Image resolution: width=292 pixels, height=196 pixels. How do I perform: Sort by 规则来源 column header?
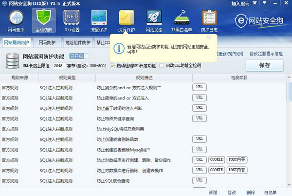20,78
